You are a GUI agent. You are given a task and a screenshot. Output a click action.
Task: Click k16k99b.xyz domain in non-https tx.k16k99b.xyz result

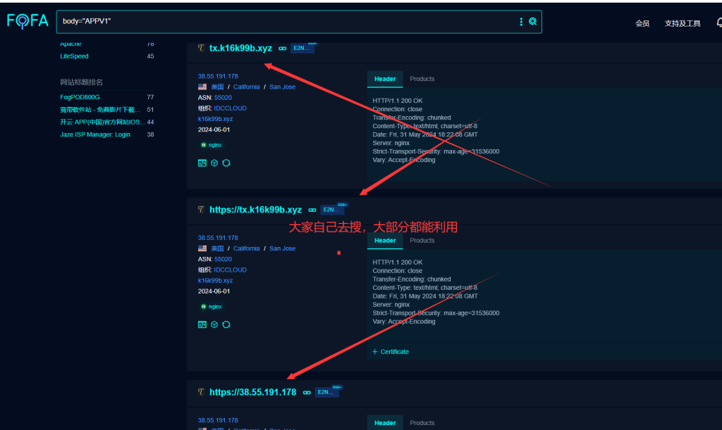click(215, 118)
